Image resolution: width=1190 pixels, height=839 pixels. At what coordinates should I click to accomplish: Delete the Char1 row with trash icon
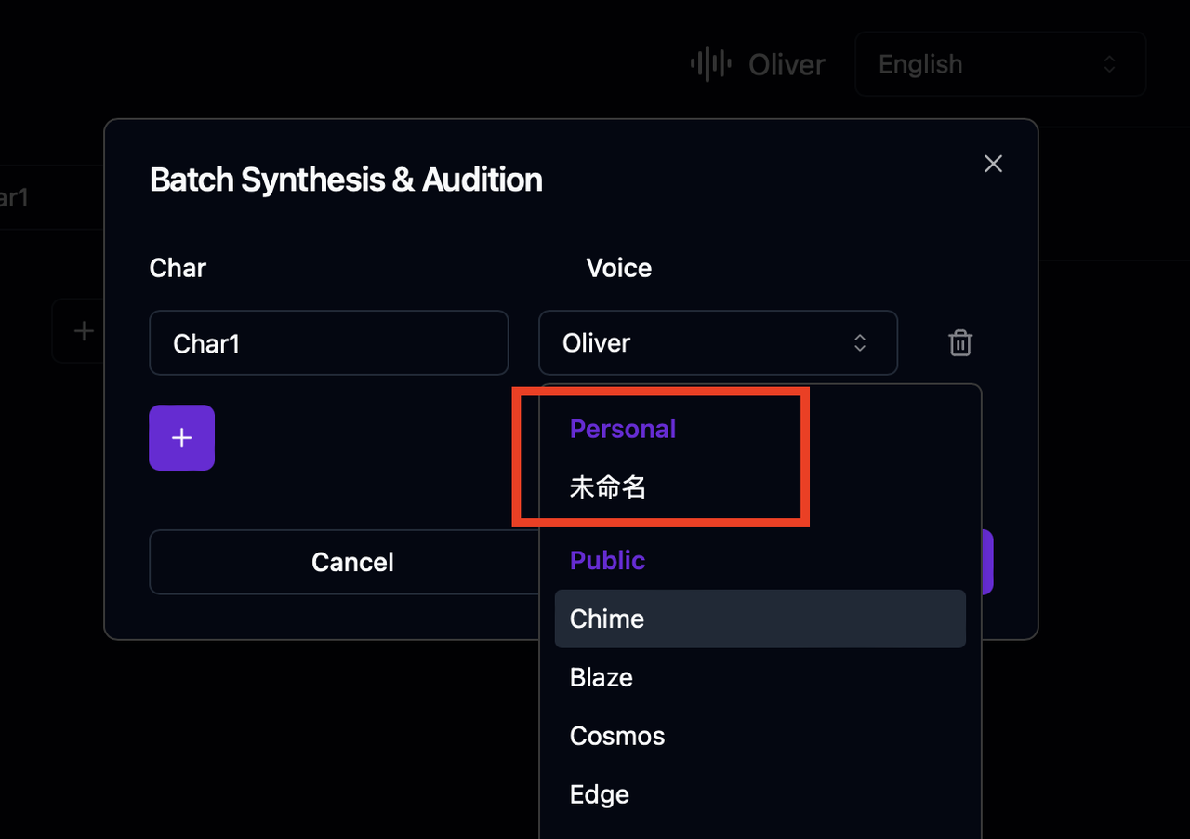pyautogui.click(x=960, y=343)
